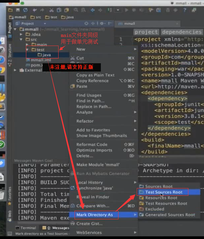Click the test breadcrumb in navigation bar
Image resolution: width=204 pixels, height=239 pixels.
click(x=51, y=17)
